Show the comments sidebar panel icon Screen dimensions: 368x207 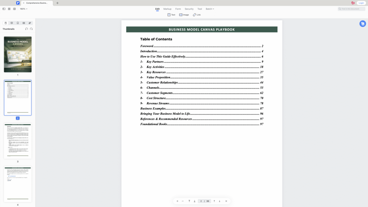coord(12,23)
